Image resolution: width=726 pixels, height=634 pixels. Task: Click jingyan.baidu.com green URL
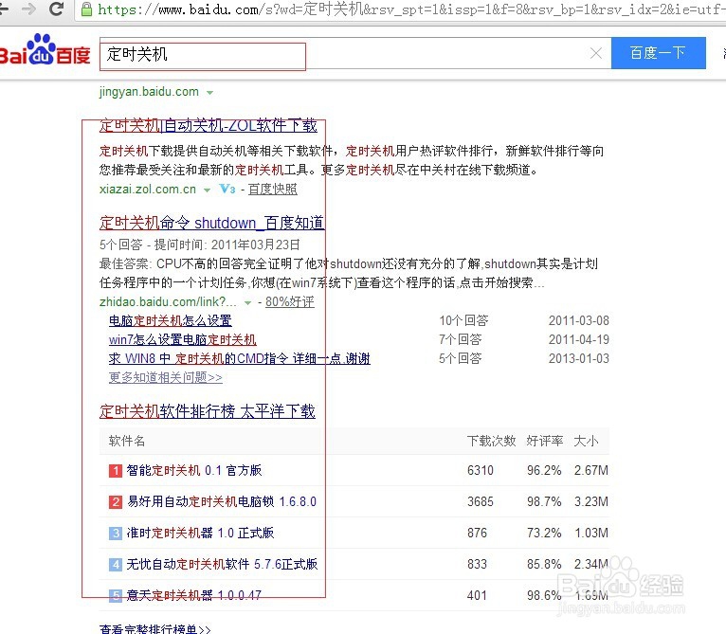[149, 92]
